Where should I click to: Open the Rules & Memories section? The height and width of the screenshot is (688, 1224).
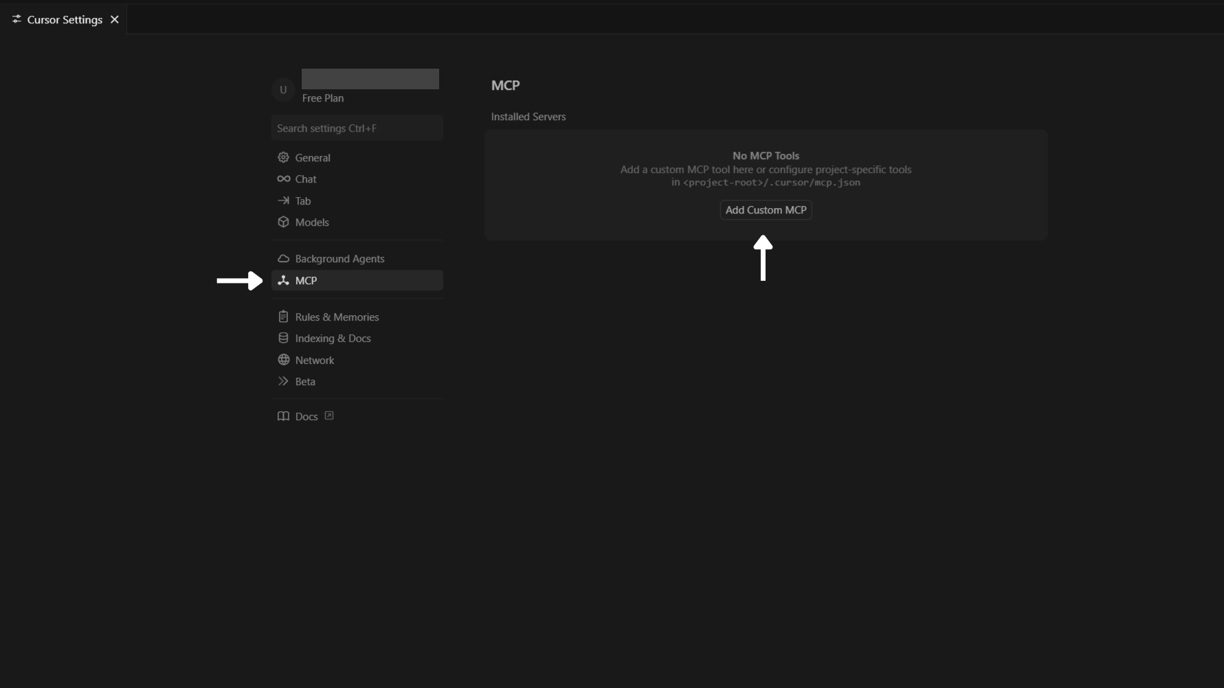point(336,317)
